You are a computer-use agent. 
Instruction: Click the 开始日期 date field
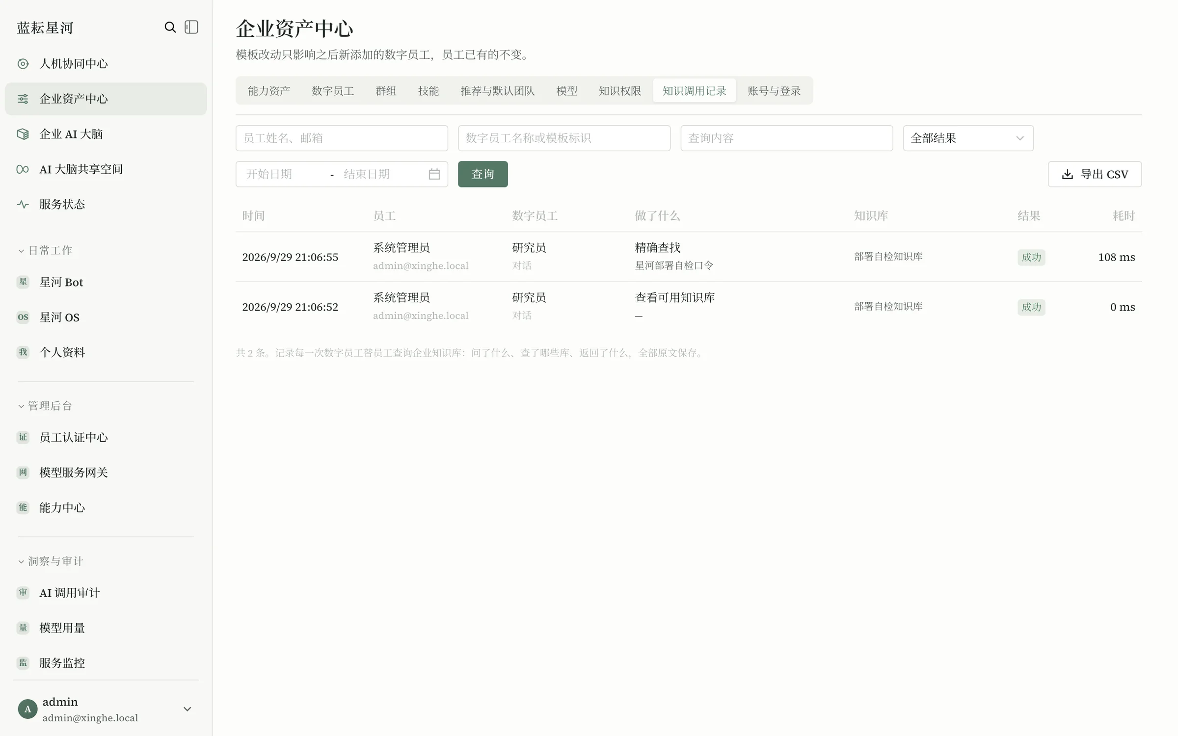282,174
